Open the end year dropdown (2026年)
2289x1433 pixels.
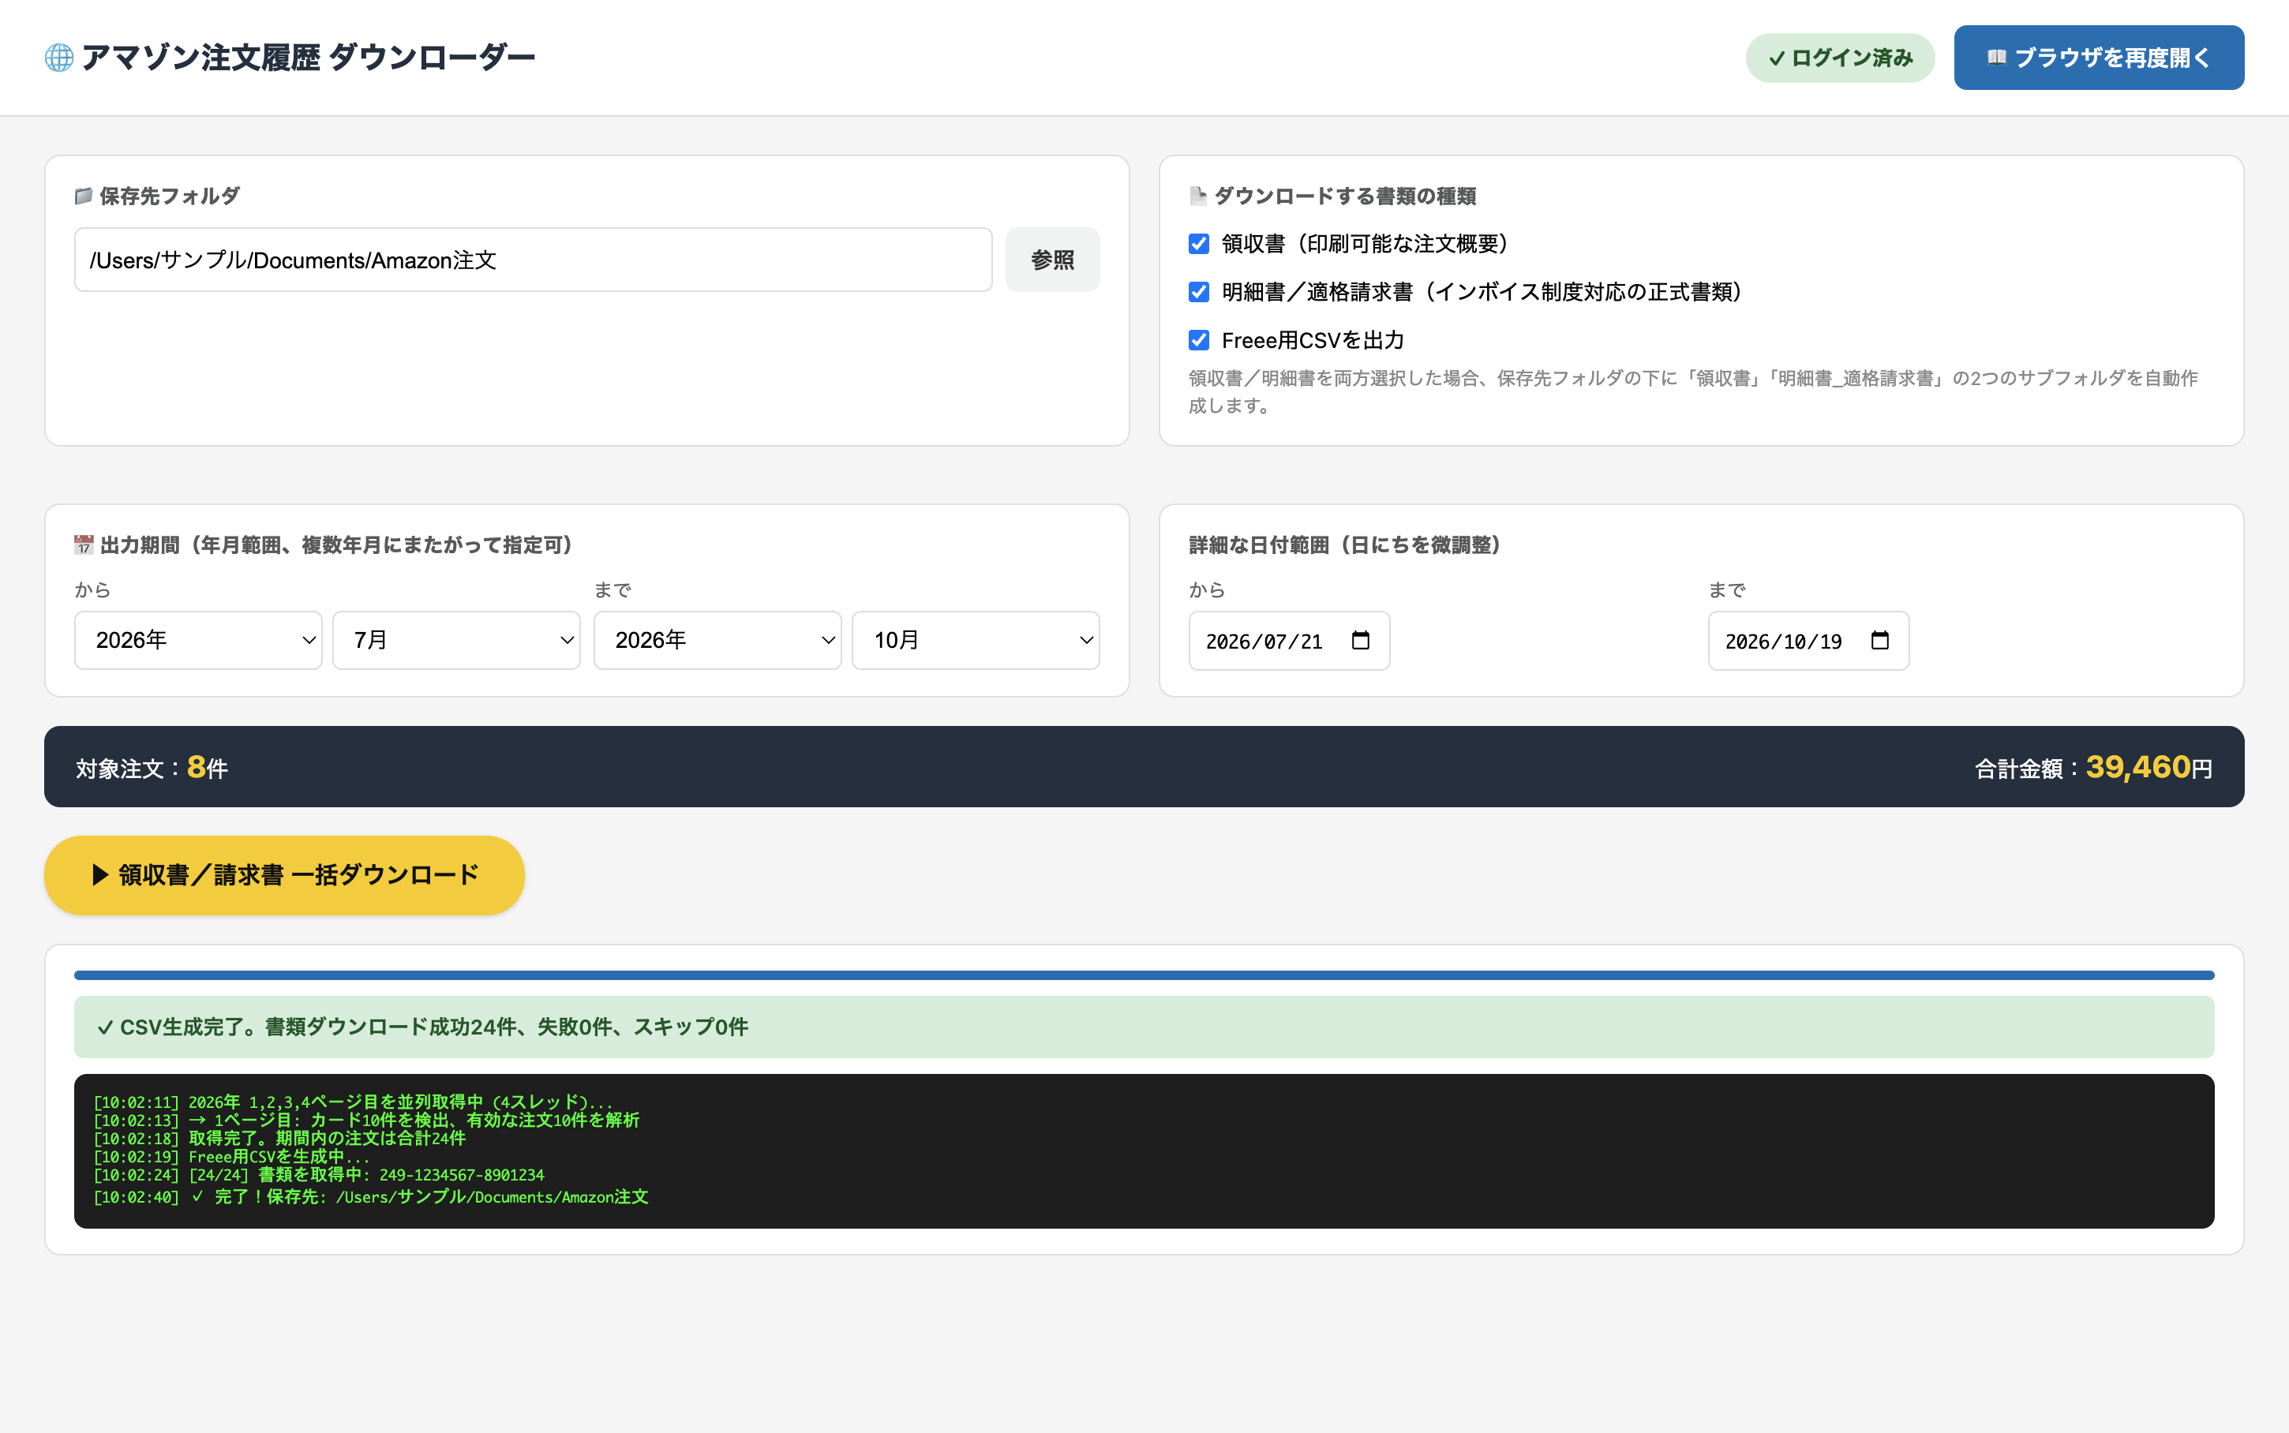(717, 641)
